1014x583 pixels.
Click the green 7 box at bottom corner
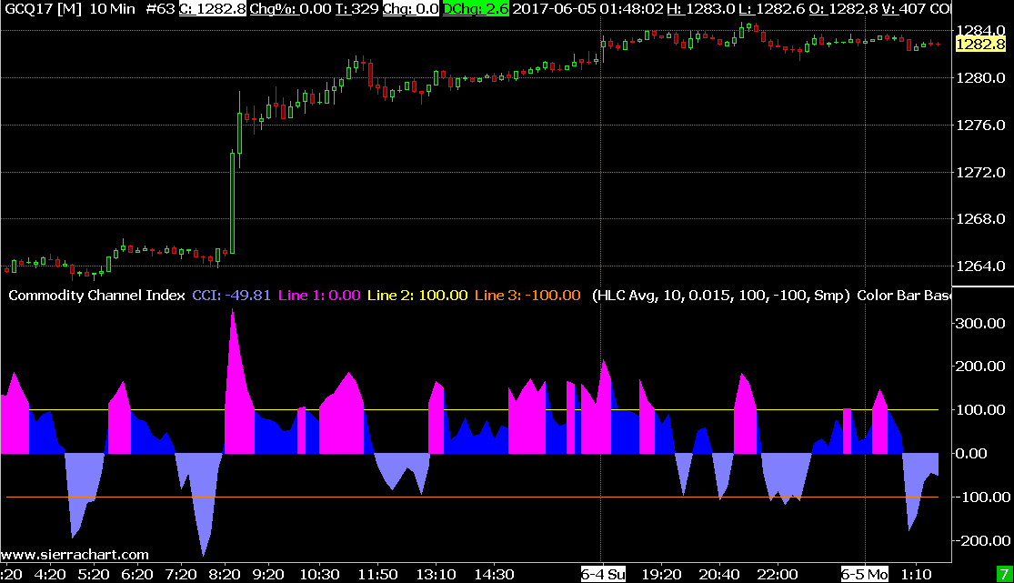1004,575
